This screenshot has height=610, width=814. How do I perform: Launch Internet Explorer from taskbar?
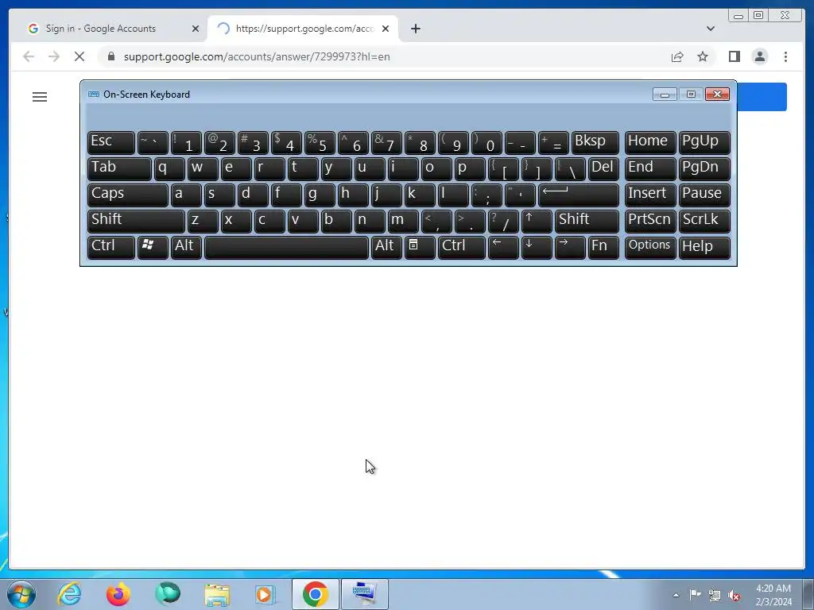point(70,594)
